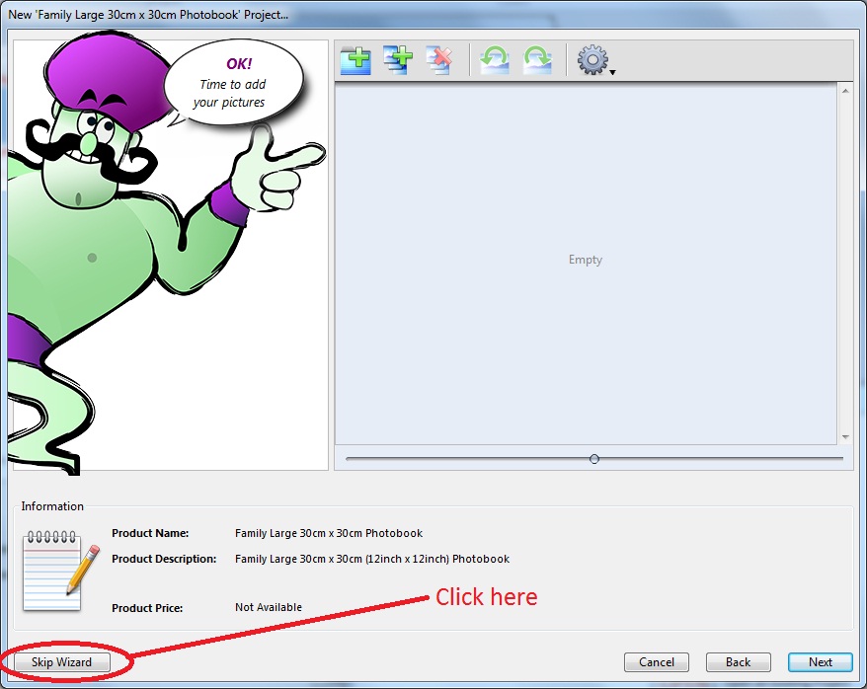Click the product description text with 12inch
Viewport: 867px width, 689px height.
pyautogui.click(x=372, y=559)
